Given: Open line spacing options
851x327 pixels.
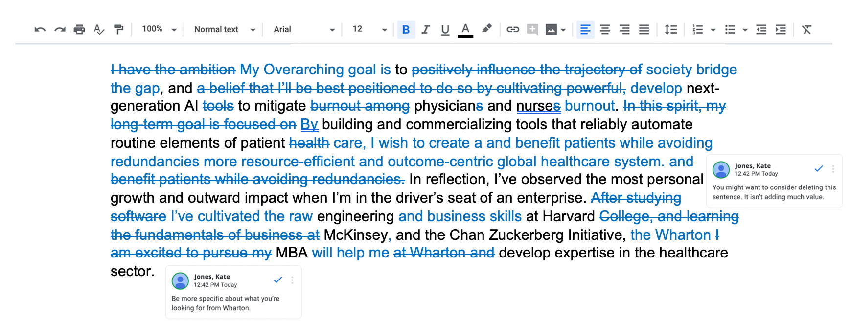Looking at the screenshot, I should pos(671,30).
